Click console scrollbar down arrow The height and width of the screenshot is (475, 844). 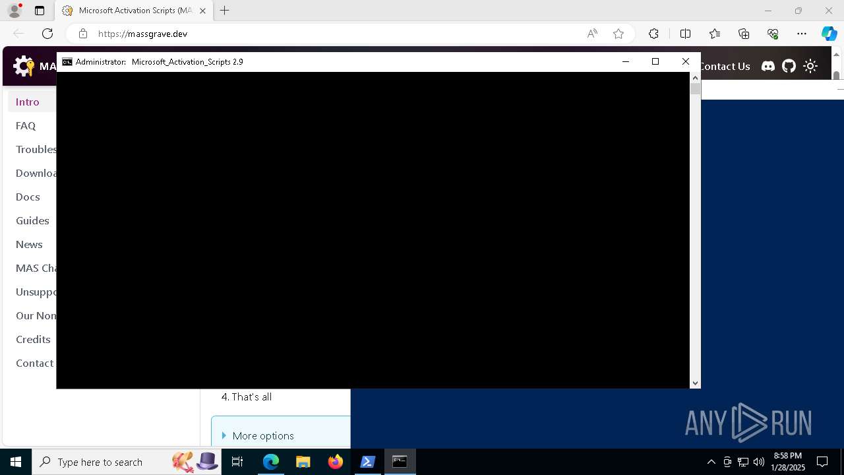695,383
